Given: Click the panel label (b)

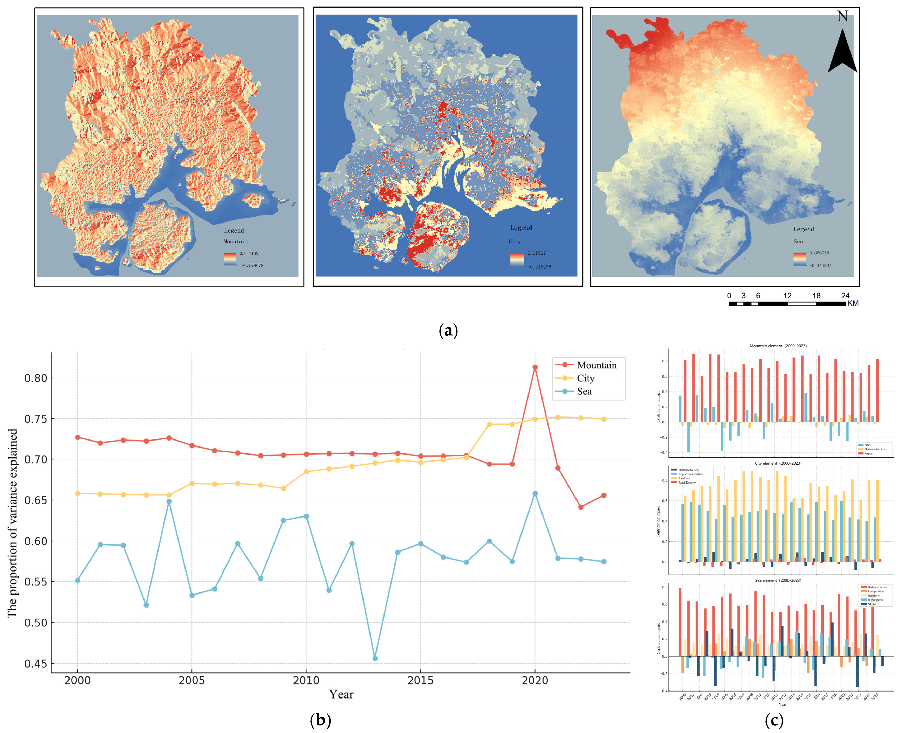Looking at the screenshot, I should click(x=321, y=720).
